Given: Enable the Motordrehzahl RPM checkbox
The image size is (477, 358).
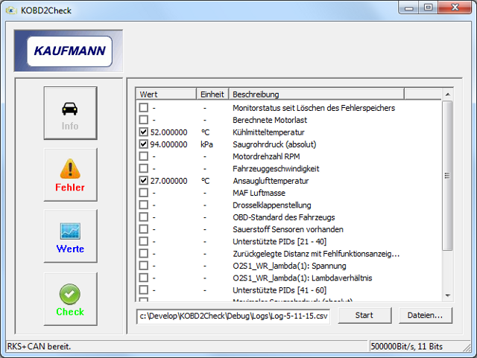Looking at the screenshot, I should pyautogui.click(x=143, y=156).
